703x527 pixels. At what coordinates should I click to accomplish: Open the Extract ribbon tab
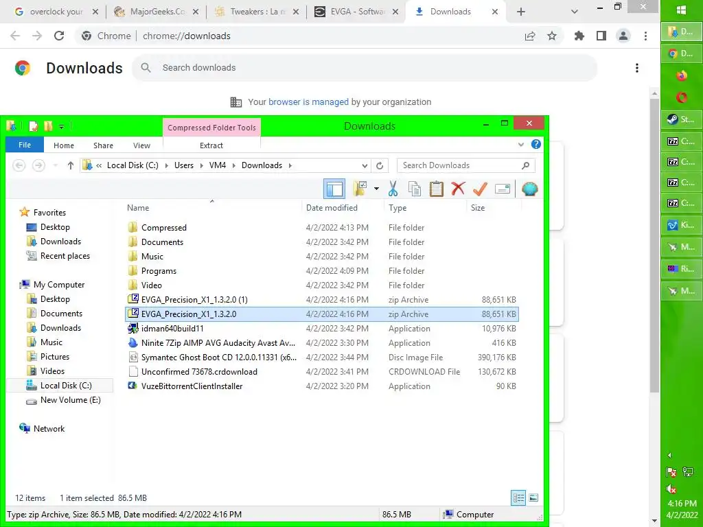click(x=211, y=145)
